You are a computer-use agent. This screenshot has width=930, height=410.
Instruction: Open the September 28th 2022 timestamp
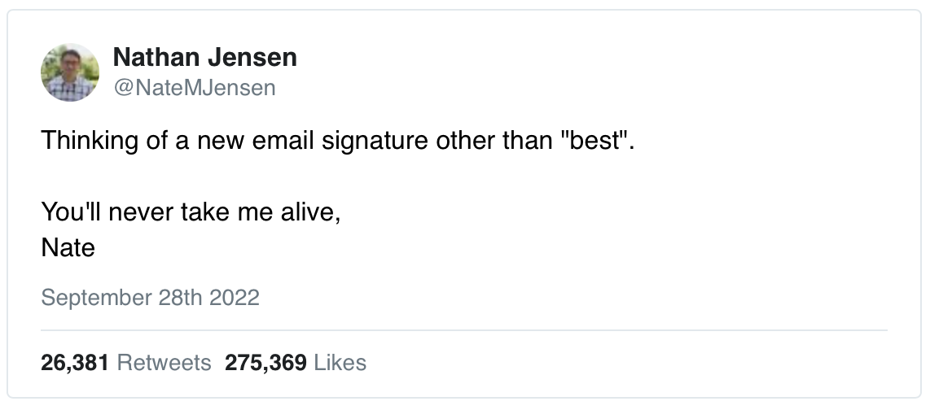point(150,297)
